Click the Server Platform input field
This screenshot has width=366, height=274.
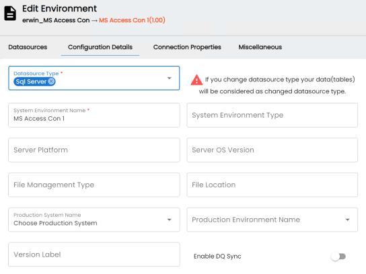click(94, 150)
